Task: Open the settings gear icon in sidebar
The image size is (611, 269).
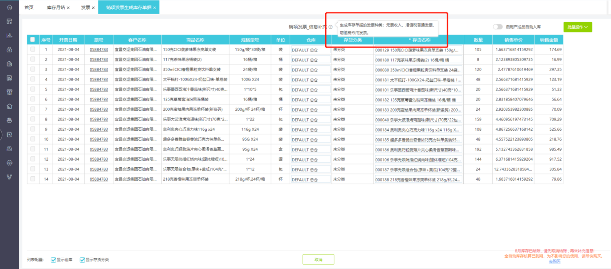Action: click(9, 163)
